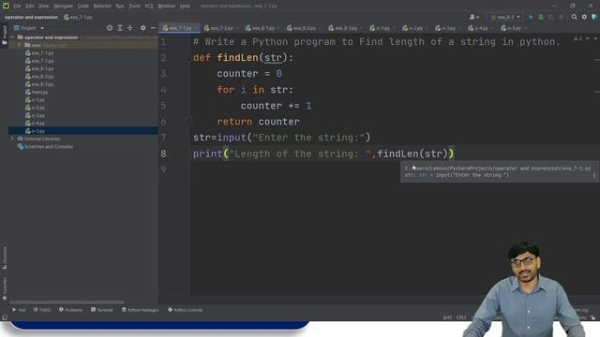Open the Edit menu
Image resolution: width=600 pixels, height=337 pixels.
click(30, 6)
